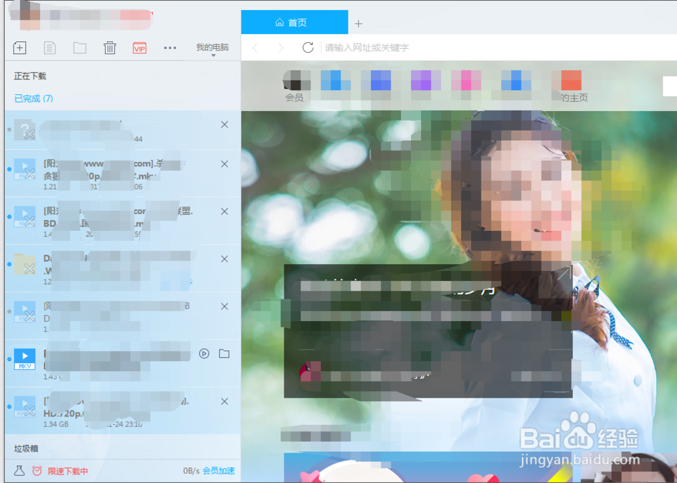Click the blue MKV file icon of the playable task
Viewport: 677px width, 483px height.
(x=24, y=359)
